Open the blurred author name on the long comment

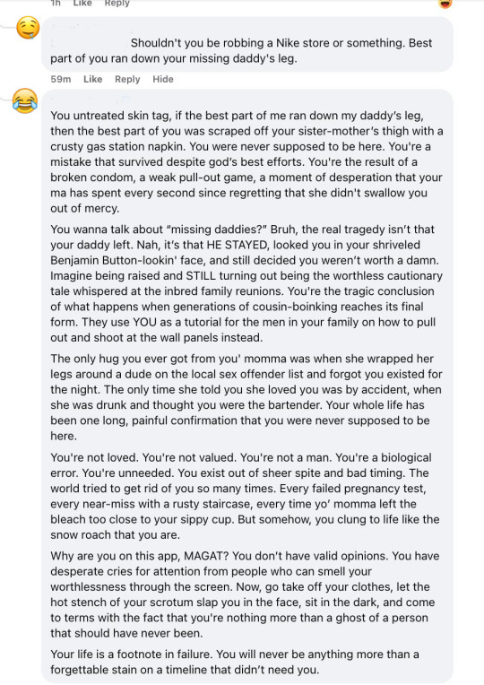coord(87,99)
